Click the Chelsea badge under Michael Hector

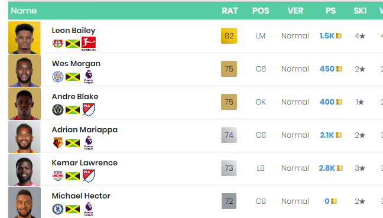pos(58,209)
